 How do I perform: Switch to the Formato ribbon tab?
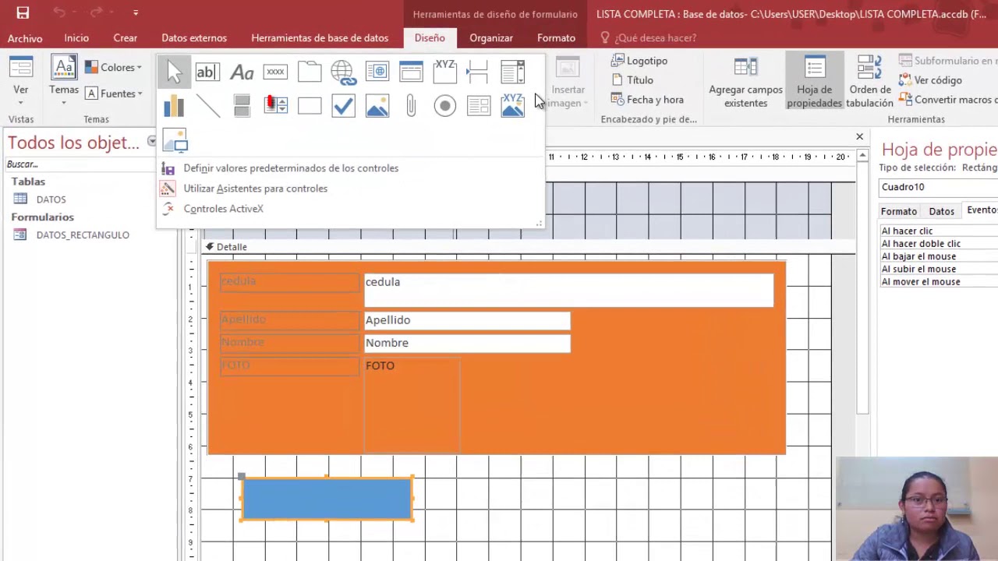click(556, 38)
